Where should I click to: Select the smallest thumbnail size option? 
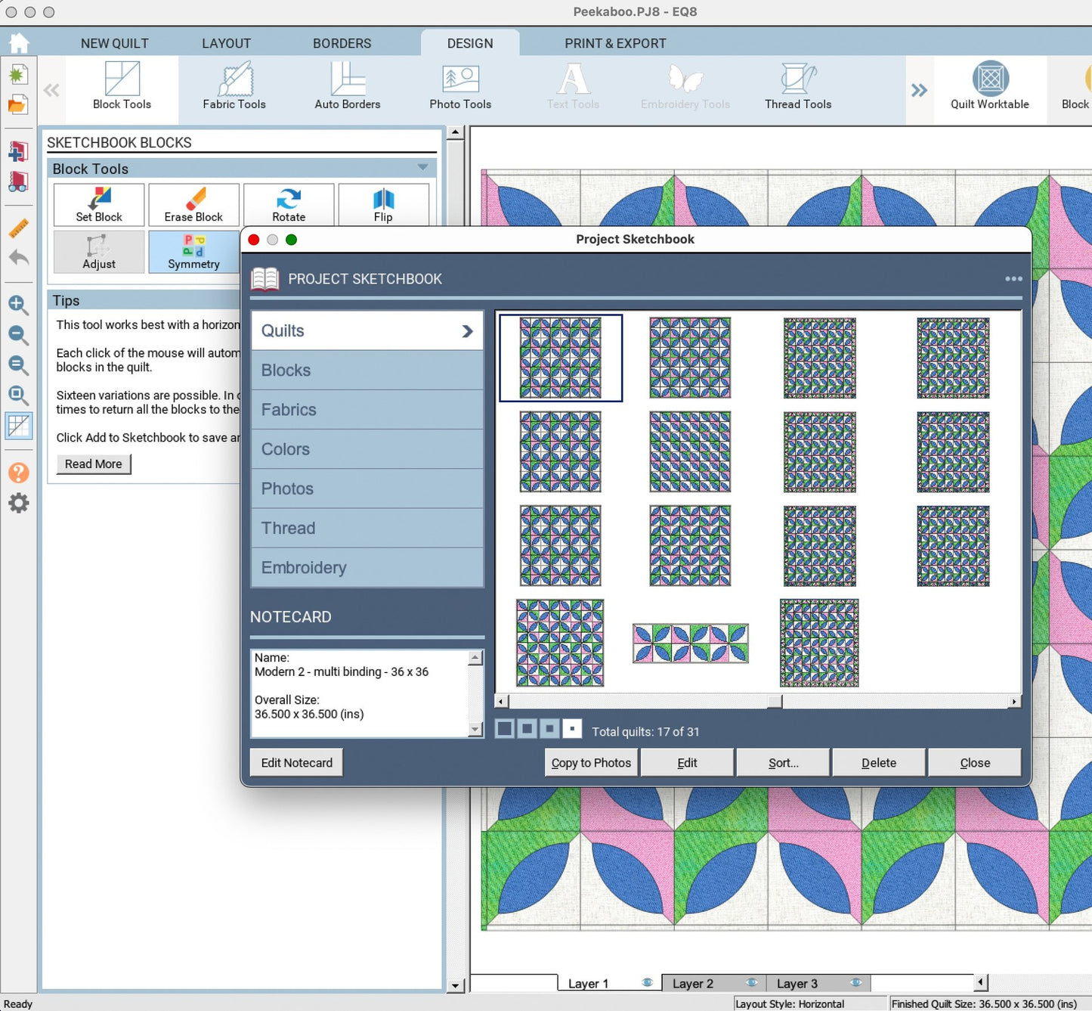[x=572, y=729]
